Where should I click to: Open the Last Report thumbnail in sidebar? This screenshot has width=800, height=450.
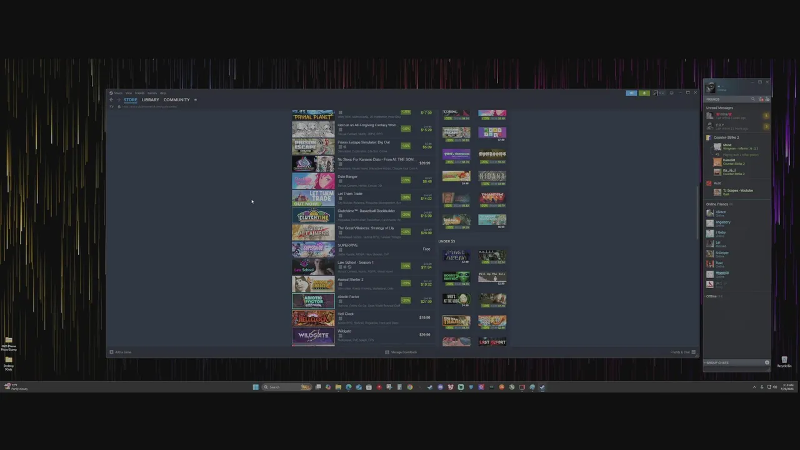pyautogui.click(x=492, y=341)
